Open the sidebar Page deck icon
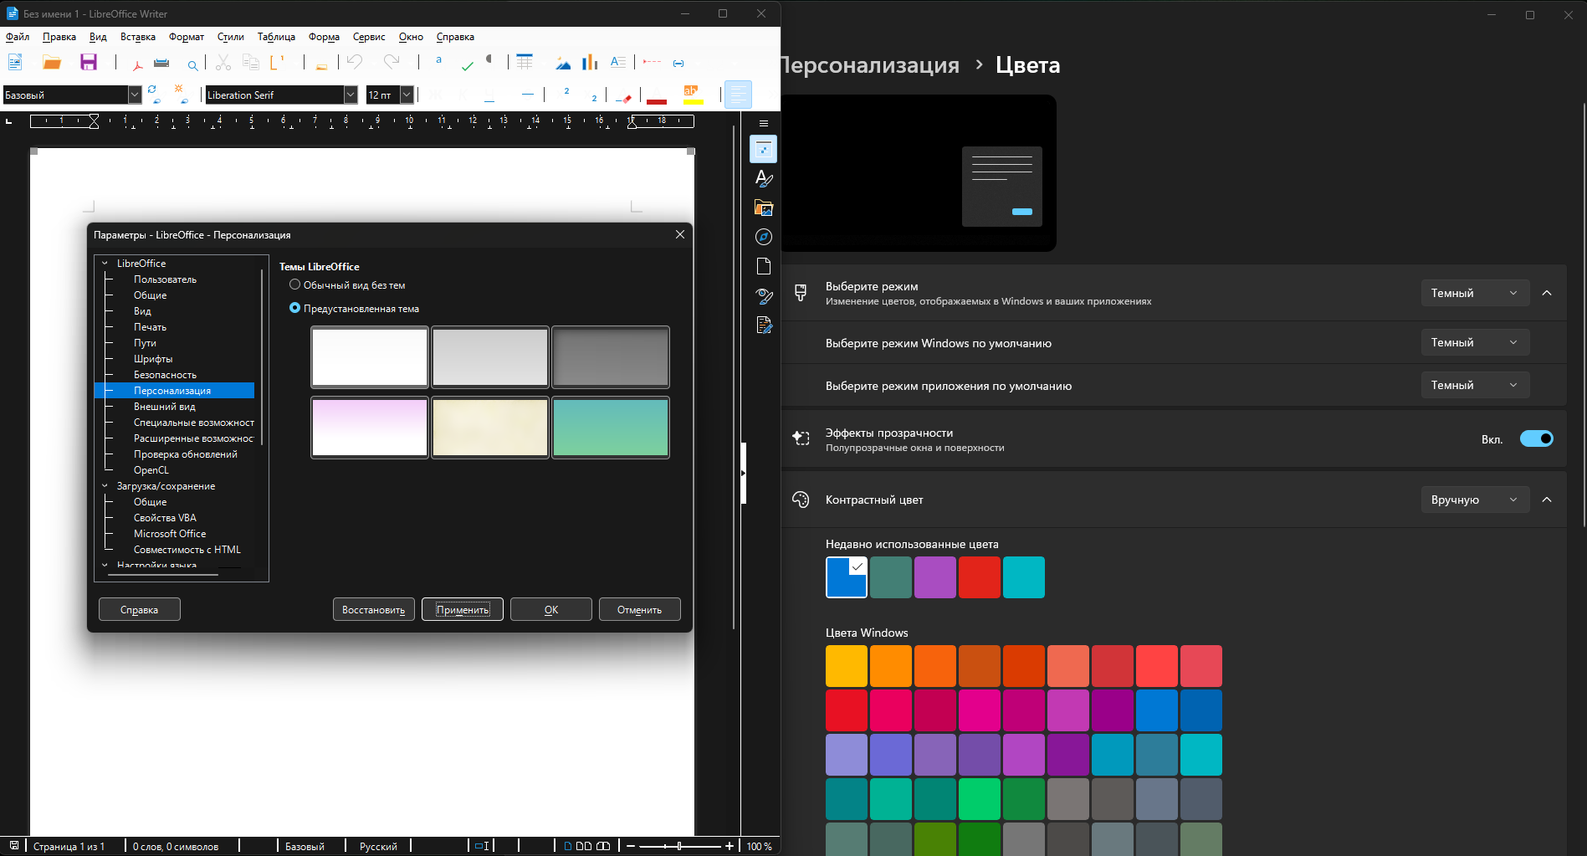Viewport: 1587px width, 856px height. click(x=763, y=266)
